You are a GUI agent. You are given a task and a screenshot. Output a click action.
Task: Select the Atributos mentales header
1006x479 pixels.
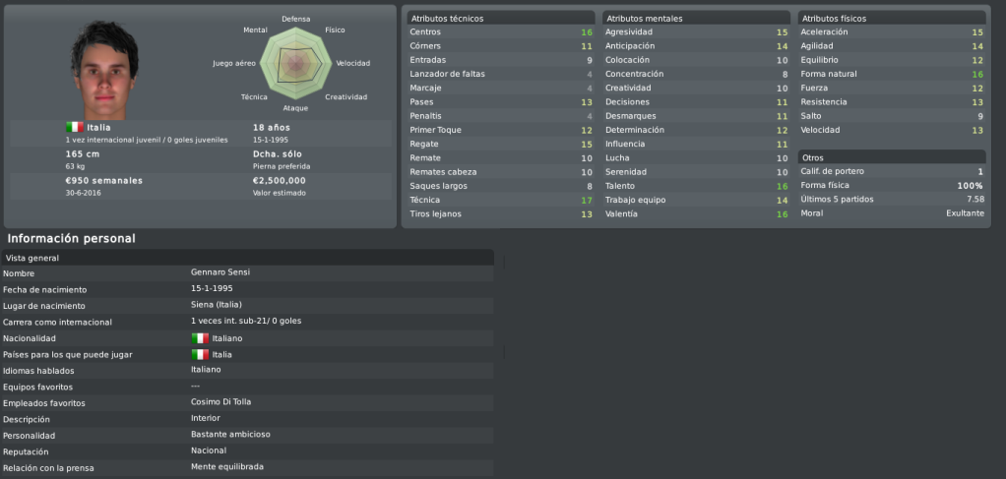click(x=697, y=19)
